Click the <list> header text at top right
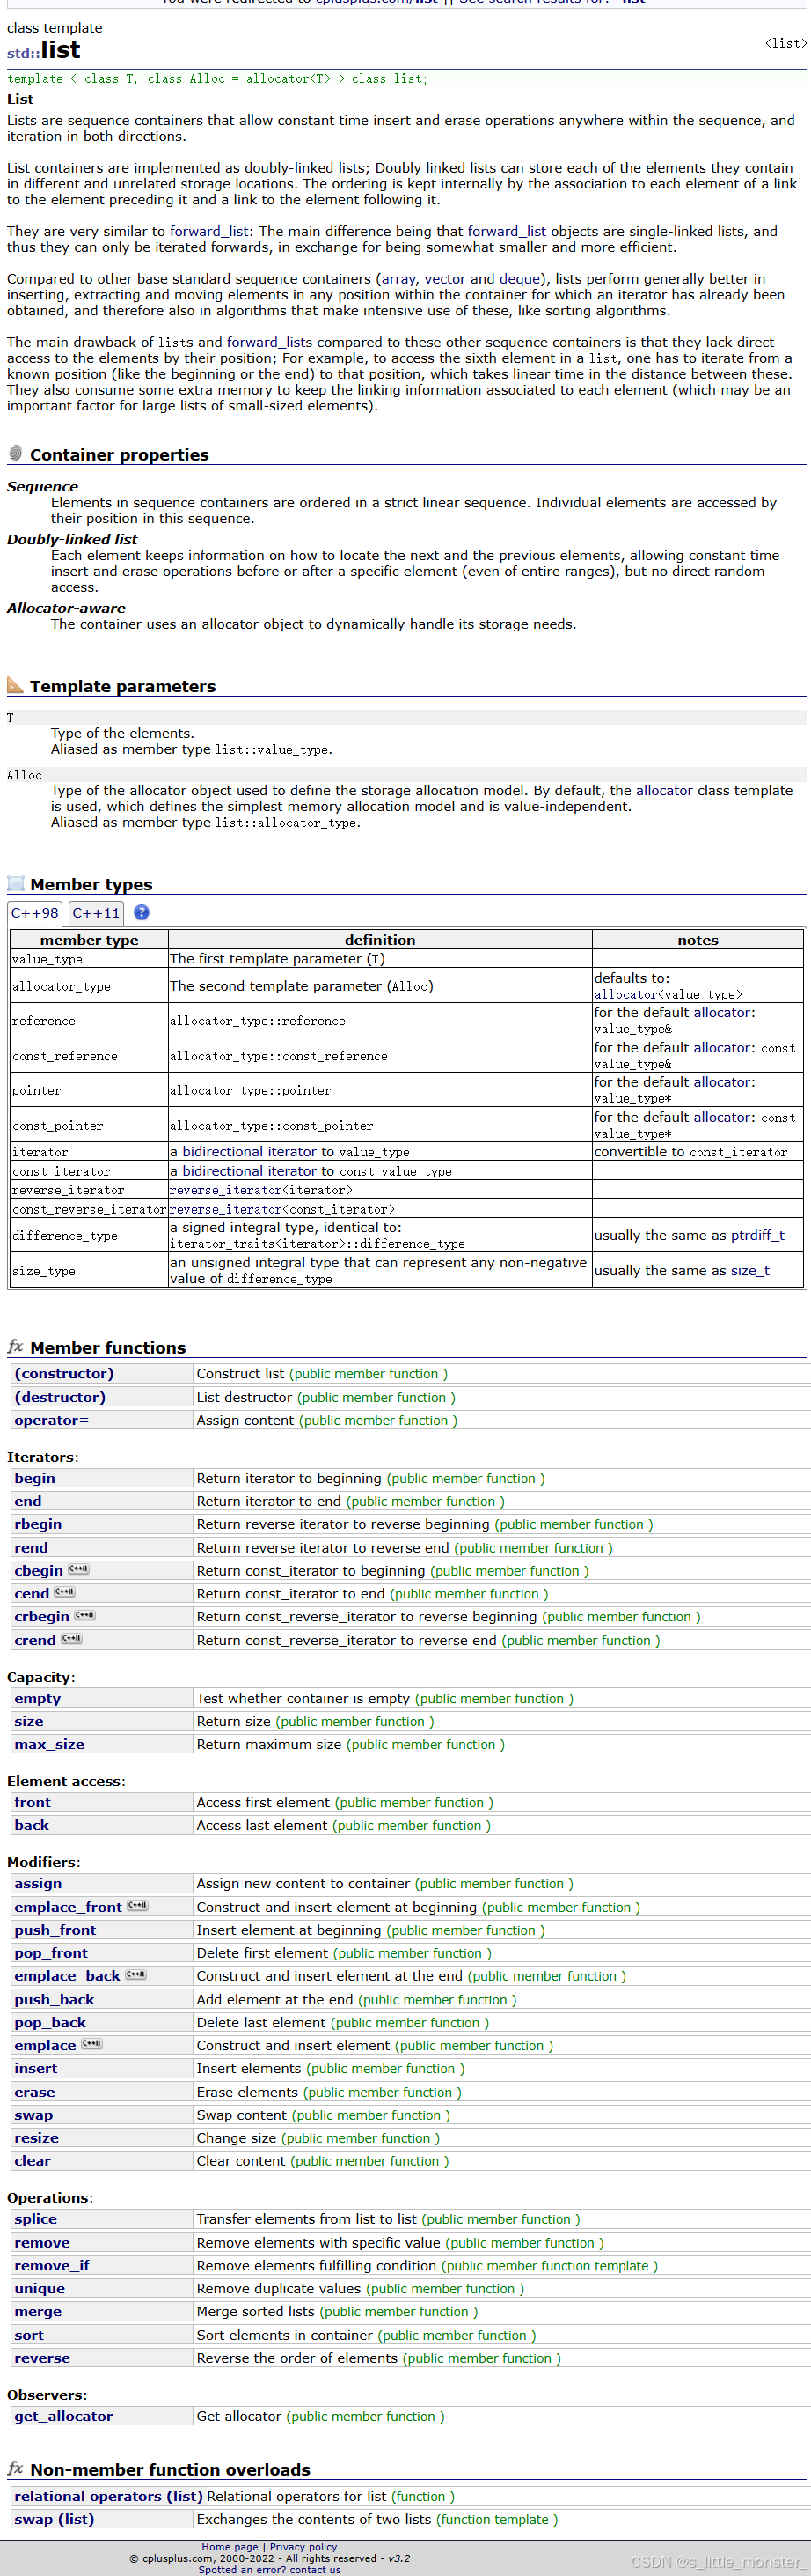811x2576 pixels. point(786,43)
